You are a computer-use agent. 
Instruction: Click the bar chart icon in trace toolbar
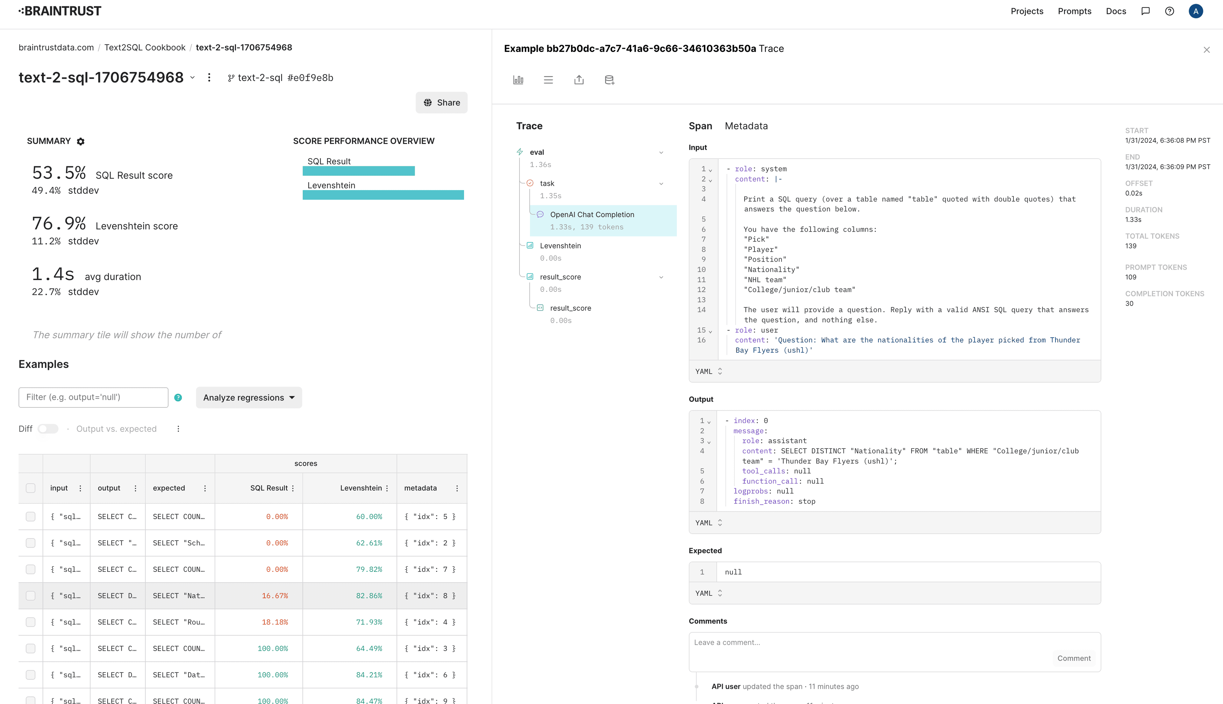point(518,80)
